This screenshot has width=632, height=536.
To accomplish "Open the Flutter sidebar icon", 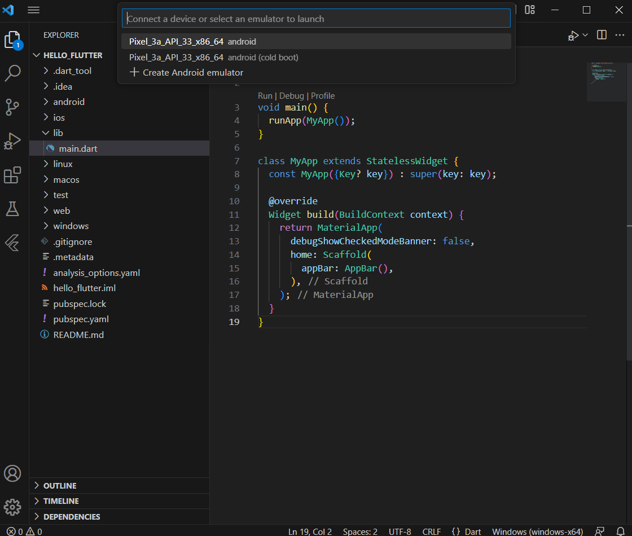I will (12, 243).
